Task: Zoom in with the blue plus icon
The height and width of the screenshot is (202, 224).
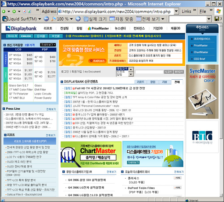Action: (78, 19)
